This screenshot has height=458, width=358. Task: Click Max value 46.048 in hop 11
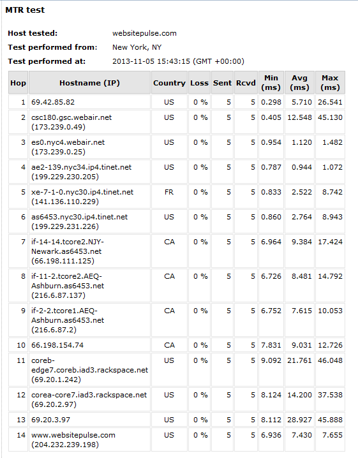(330, 360)
